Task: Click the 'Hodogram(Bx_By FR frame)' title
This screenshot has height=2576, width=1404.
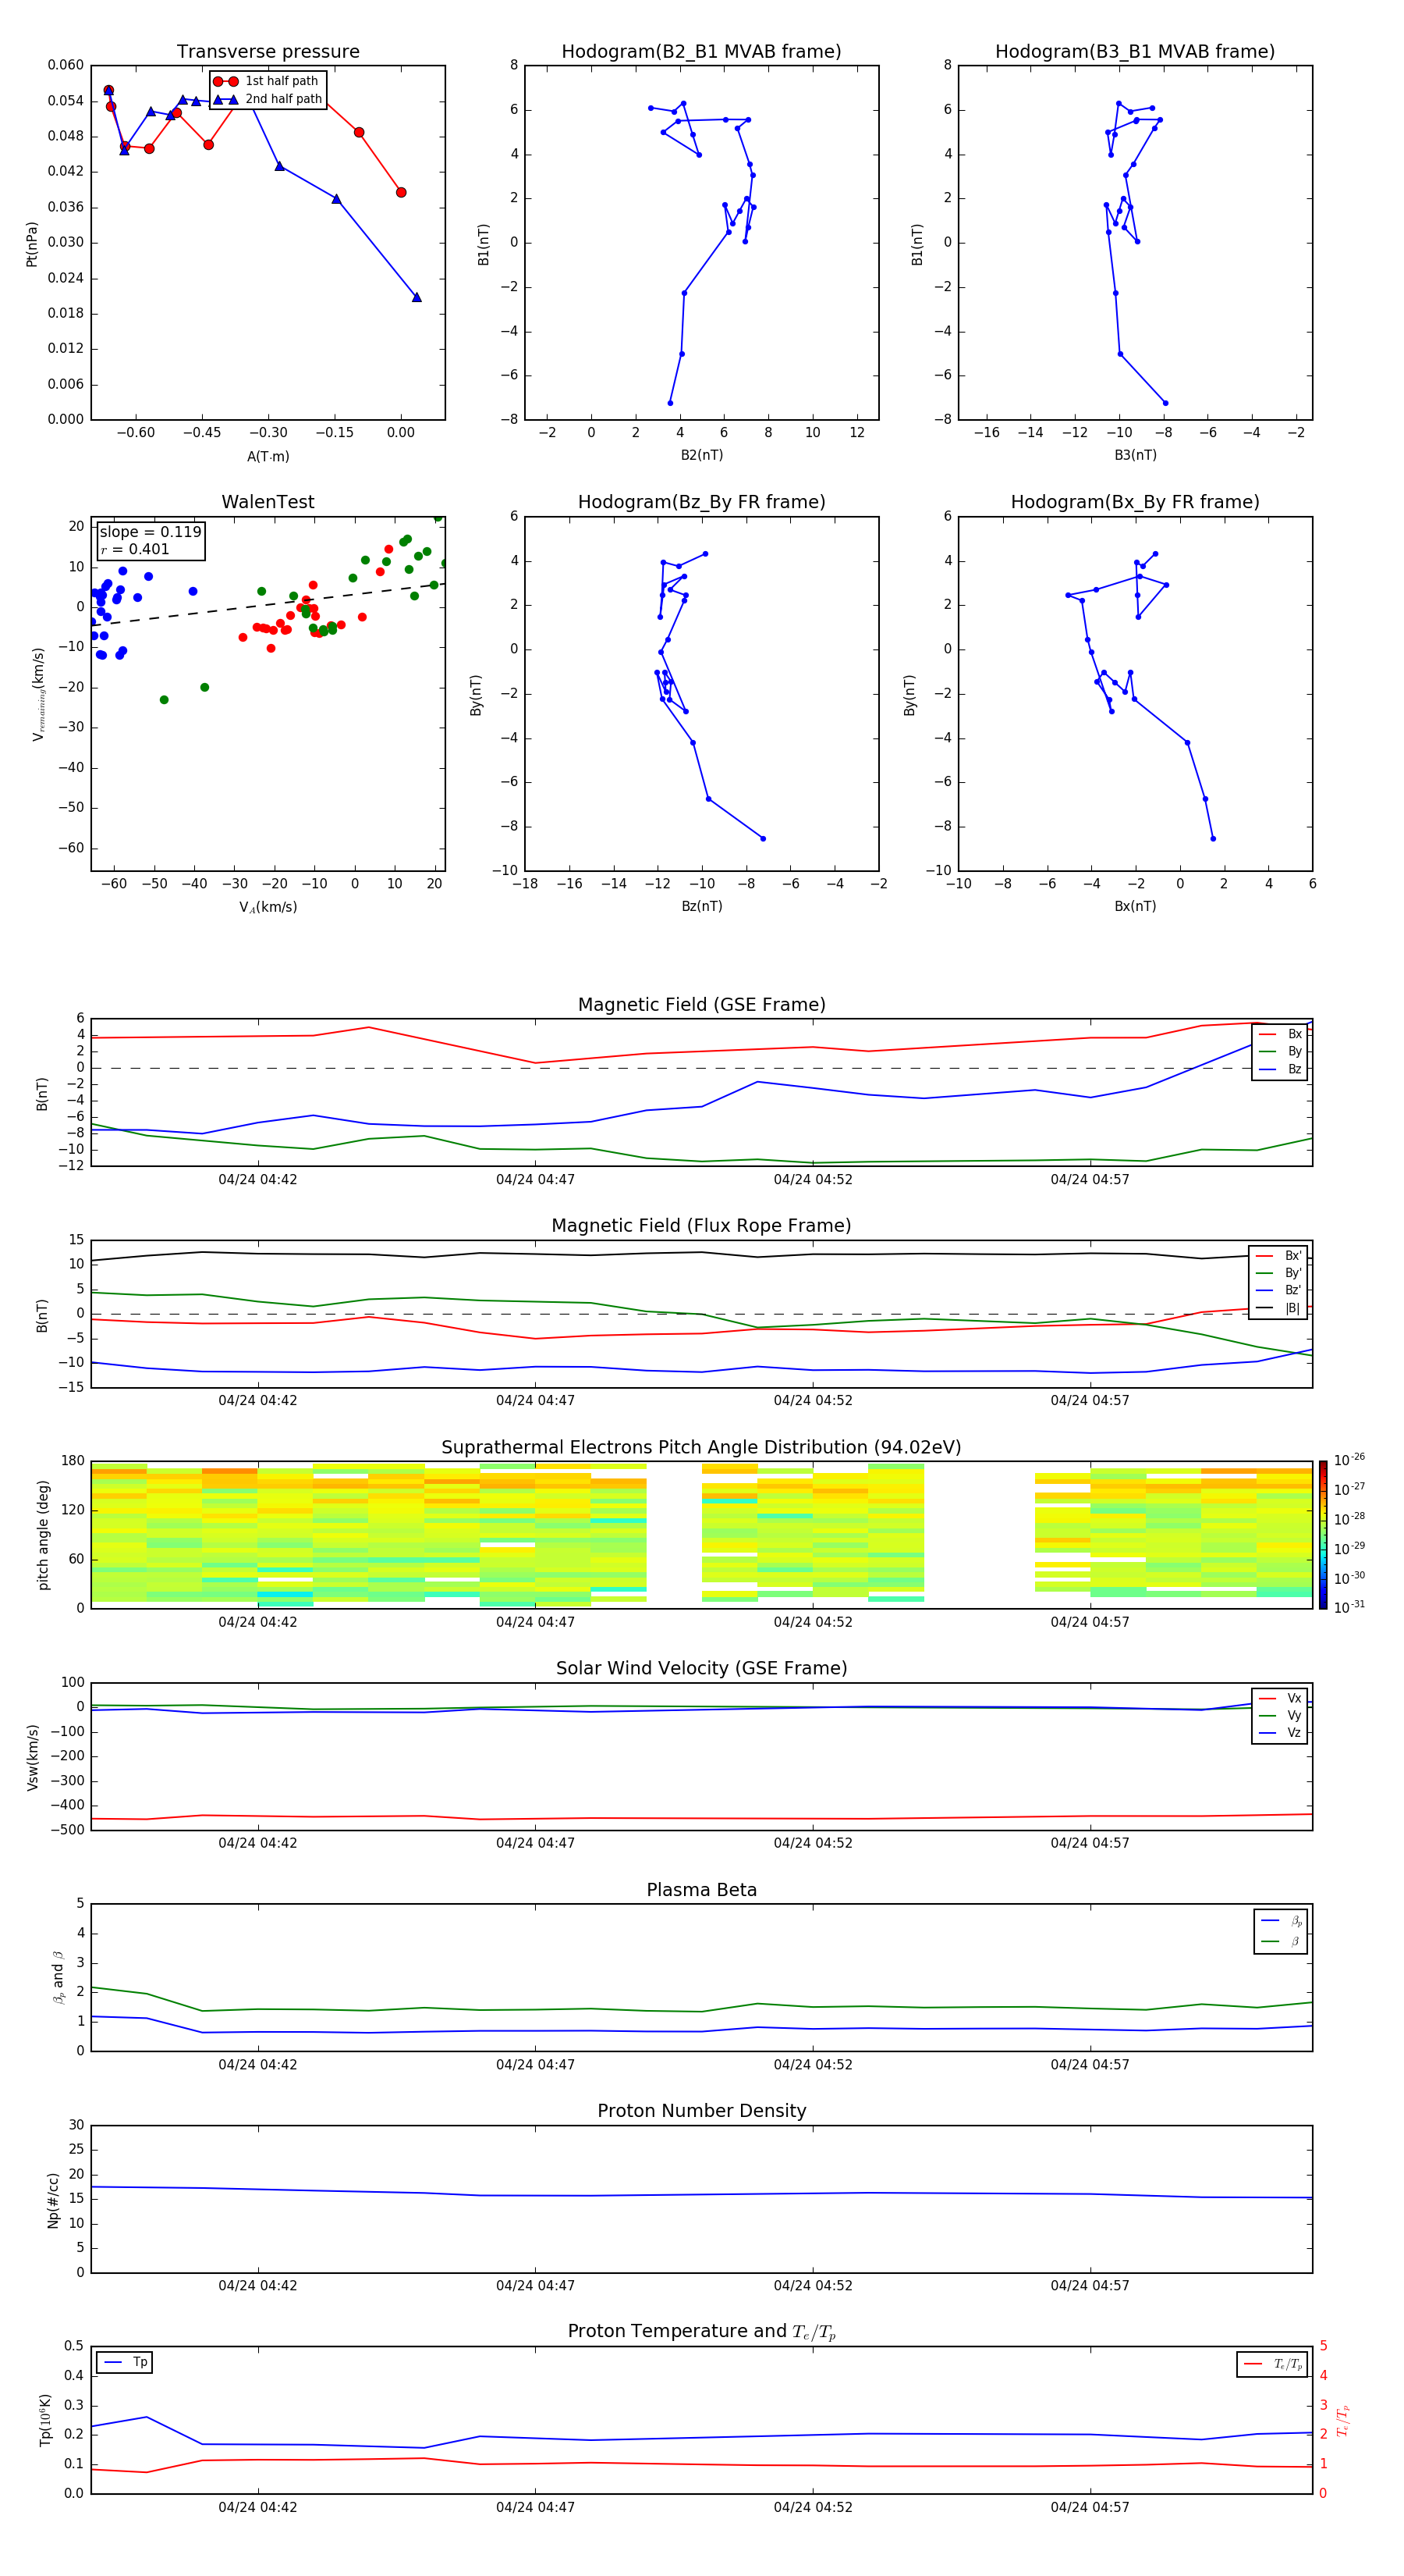Action: [x=1135, y=502]
